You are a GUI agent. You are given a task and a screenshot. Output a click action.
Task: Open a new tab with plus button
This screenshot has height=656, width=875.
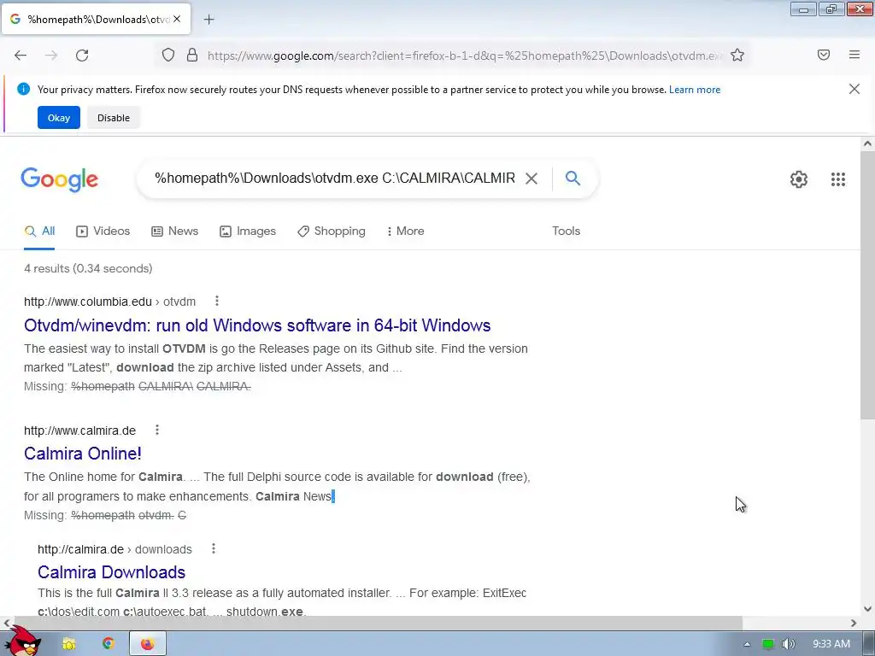[x=208, y=20]
